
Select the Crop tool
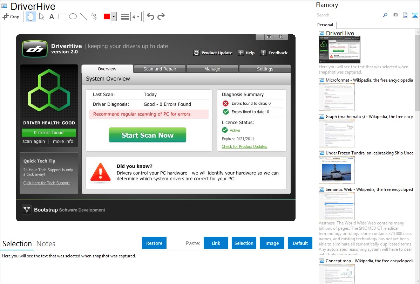pyautogui.click(x=11, y=16)
